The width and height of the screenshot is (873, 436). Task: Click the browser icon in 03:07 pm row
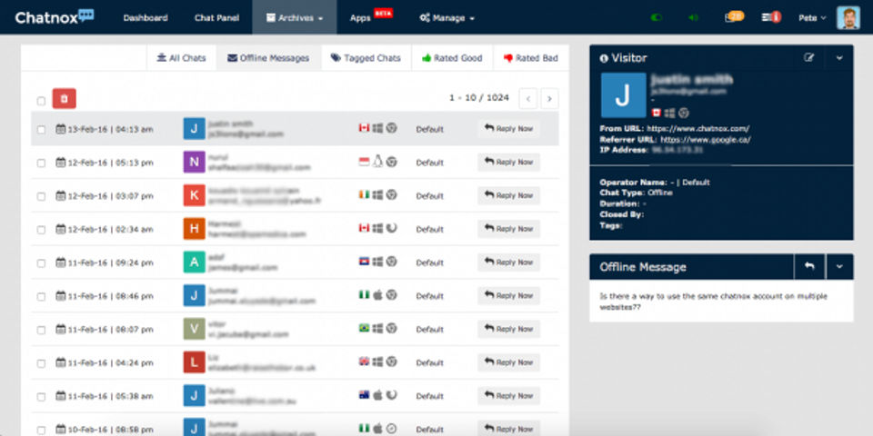tap(391, 194)
